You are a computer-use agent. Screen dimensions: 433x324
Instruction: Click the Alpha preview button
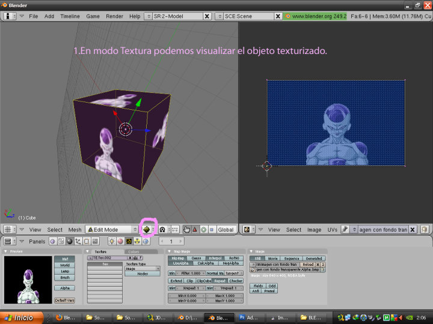64,288
